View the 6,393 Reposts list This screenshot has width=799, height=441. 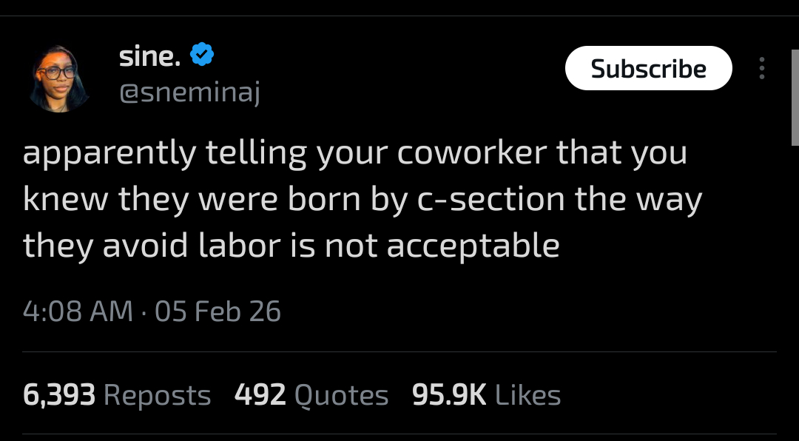(117, 395)
